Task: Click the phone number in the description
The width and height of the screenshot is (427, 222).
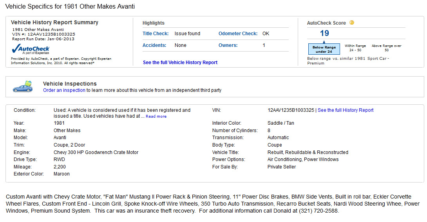Action: [318, 211]
